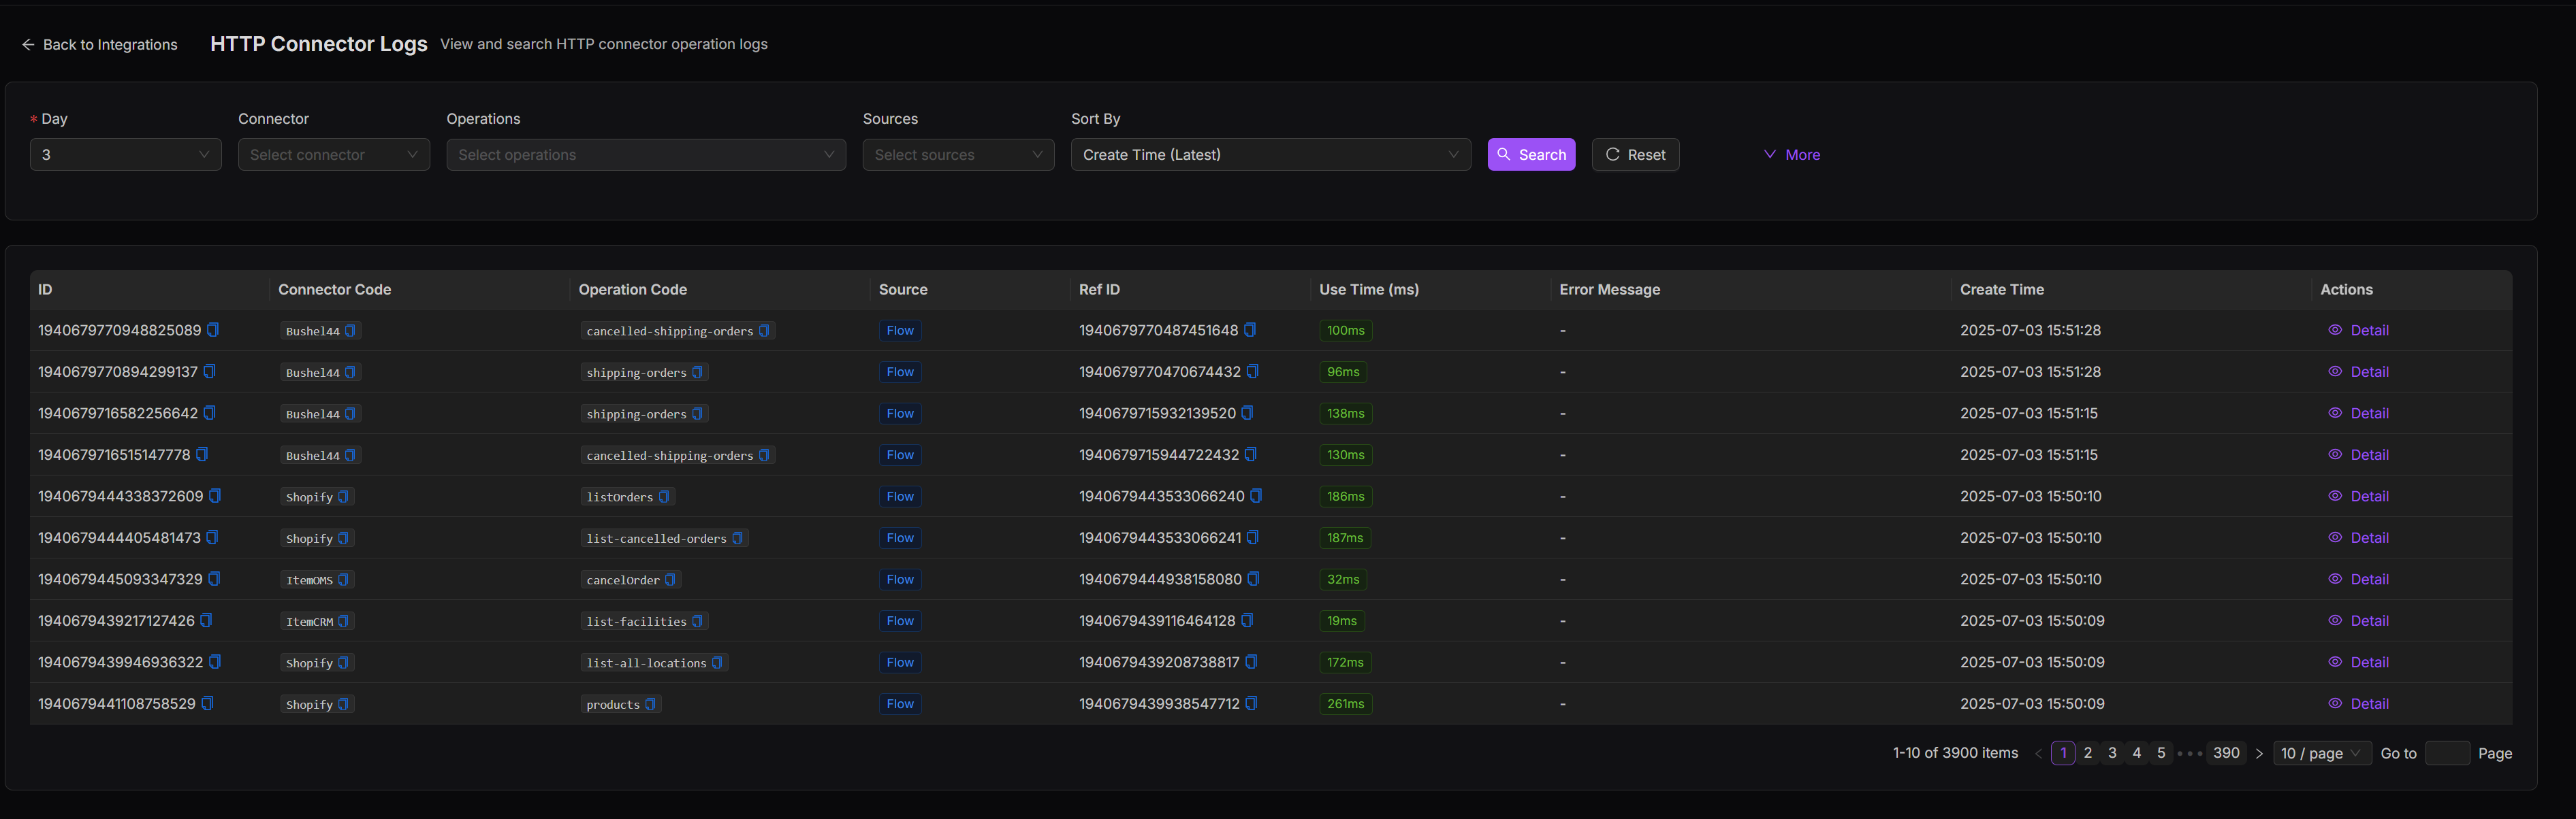Screen dimensions: 2576x819
Task: Click the Go to page input field
Action: point(2449,752)
